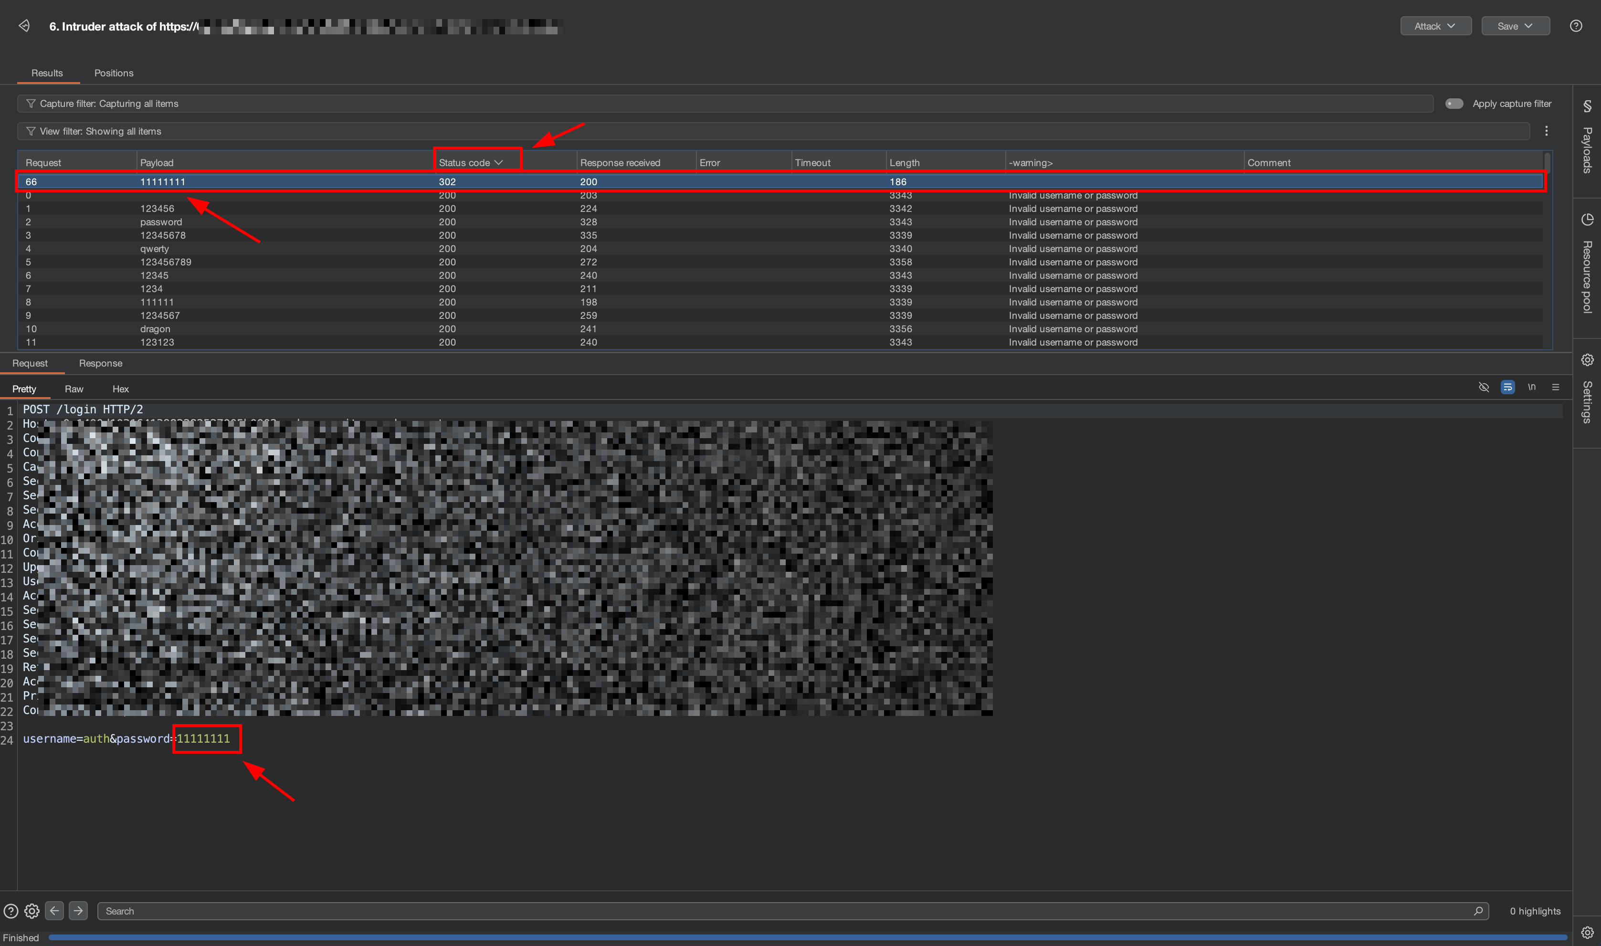Screen dimensions: 1601x946
Task: Toggle line wrap button in editor toolbar
Action: tap(1507, 387)
